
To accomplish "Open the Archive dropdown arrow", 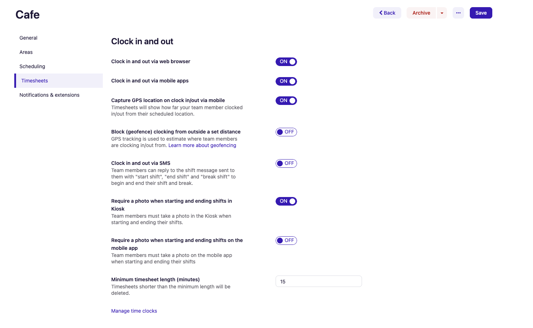I will click(442, 12).
